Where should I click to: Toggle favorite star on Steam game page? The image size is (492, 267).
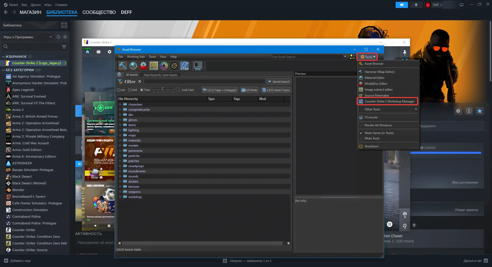point(480,111)
